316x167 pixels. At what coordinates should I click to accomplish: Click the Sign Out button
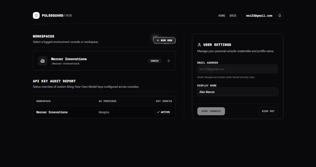coord(268,111)
